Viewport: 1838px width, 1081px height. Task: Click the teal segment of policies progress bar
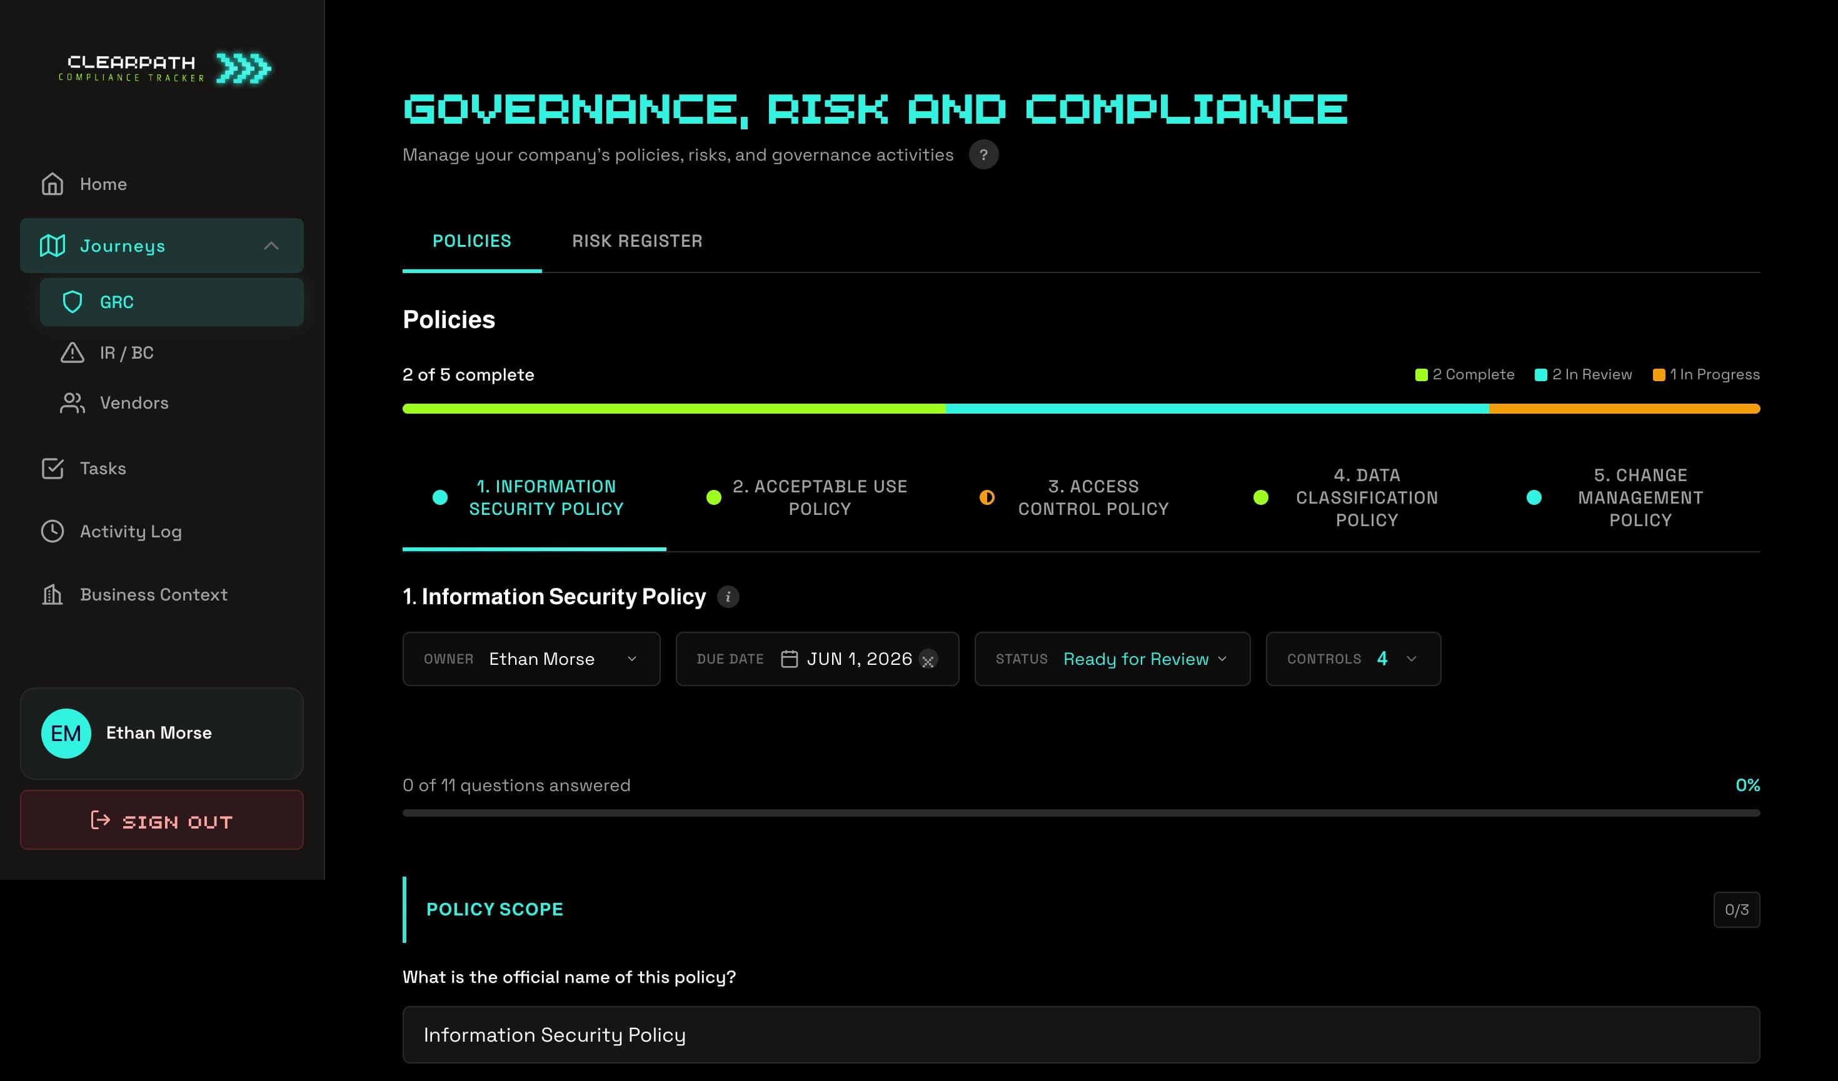tap(1217, 409)
